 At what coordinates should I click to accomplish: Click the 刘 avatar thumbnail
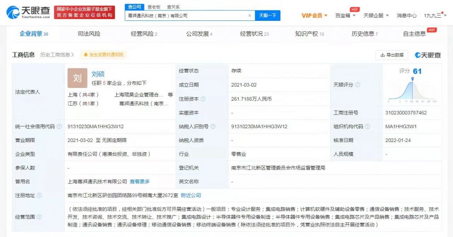click(77, 78)
